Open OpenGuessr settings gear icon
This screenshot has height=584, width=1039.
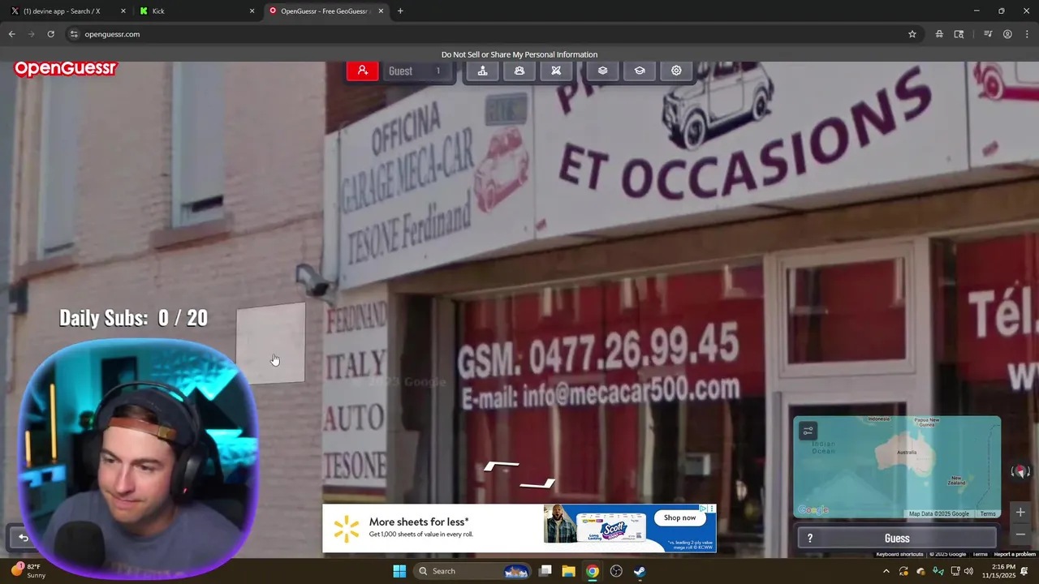click(x=676, y=71)
